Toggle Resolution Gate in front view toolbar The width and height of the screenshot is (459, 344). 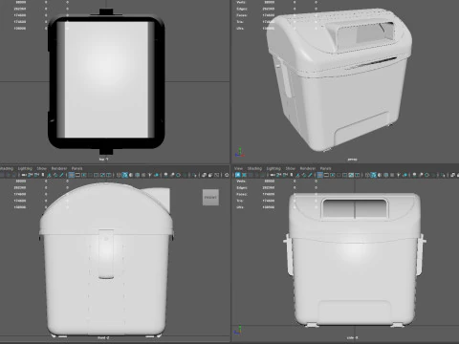[84, 175]
